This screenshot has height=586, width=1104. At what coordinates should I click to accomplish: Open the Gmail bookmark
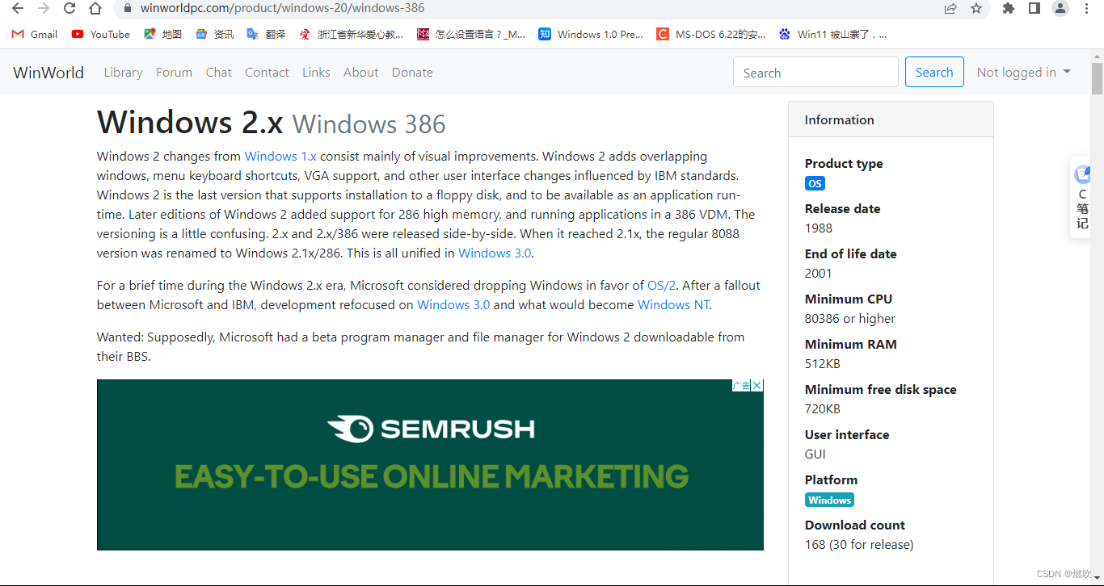[x=34, y=34]
